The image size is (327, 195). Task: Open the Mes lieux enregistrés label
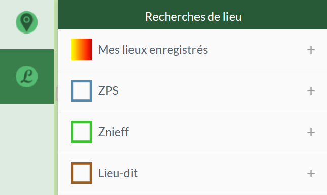coord(153,50)
